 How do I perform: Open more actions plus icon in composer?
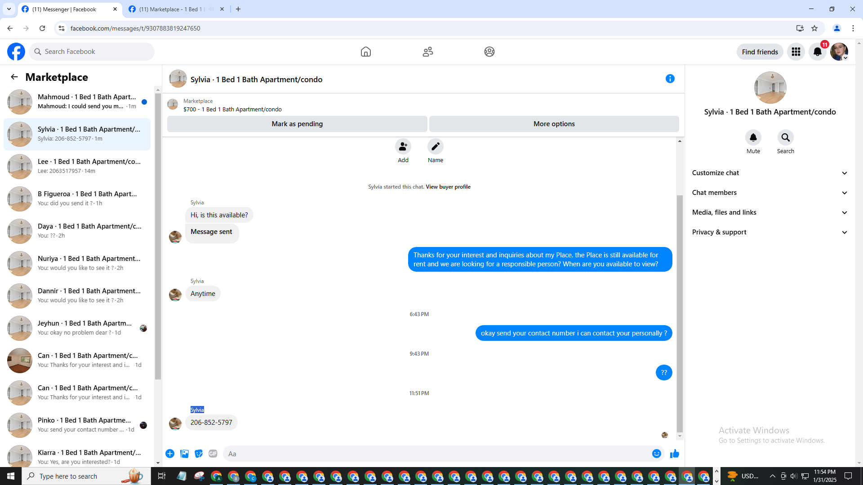pos(170,454)
